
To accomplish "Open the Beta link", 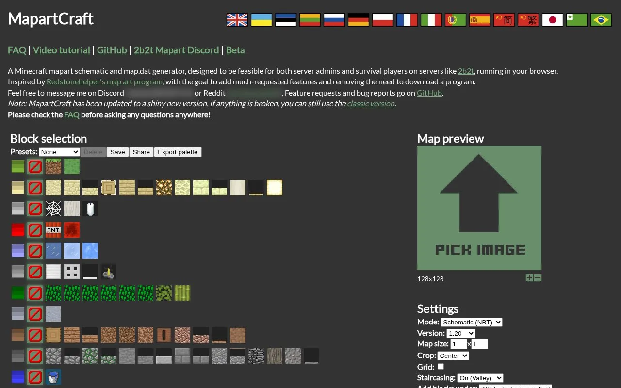I will pyautogui.click(x=235, y=50).
